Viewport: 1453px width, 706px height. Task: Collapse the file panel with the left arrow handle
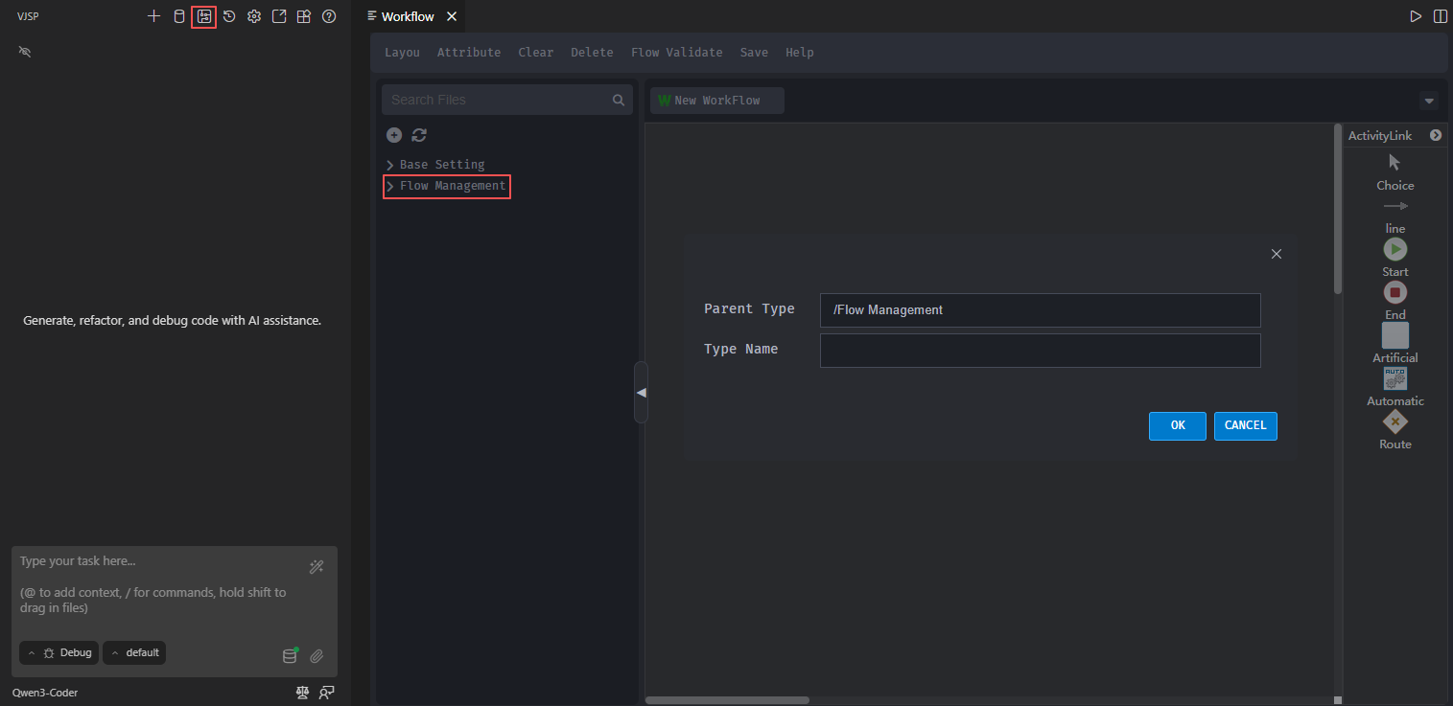click(641, 393)
